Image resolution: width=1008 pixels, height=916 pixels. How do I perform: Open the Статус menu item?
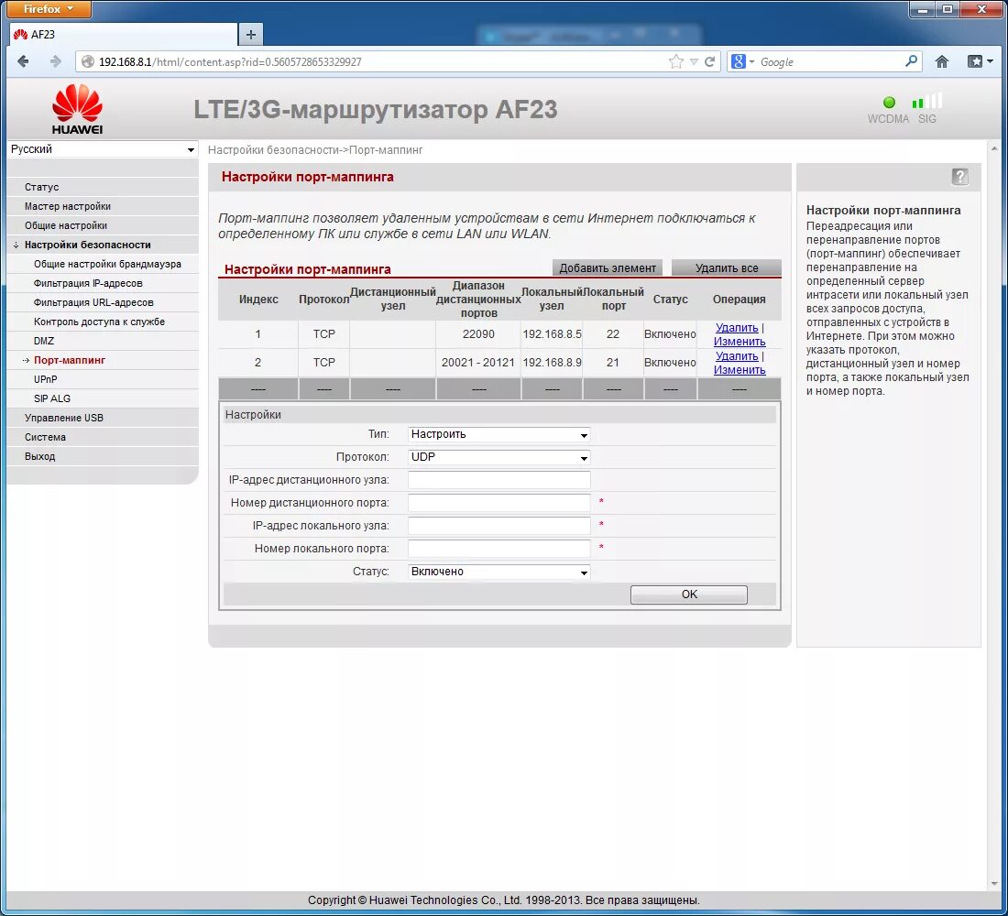[42, 187]
